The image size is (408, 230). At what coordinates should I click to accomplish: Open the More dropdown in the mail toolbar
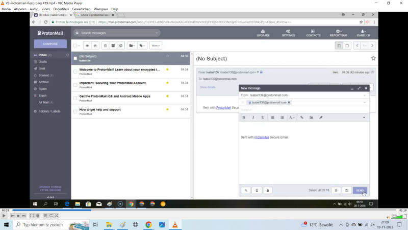(156, 45)
